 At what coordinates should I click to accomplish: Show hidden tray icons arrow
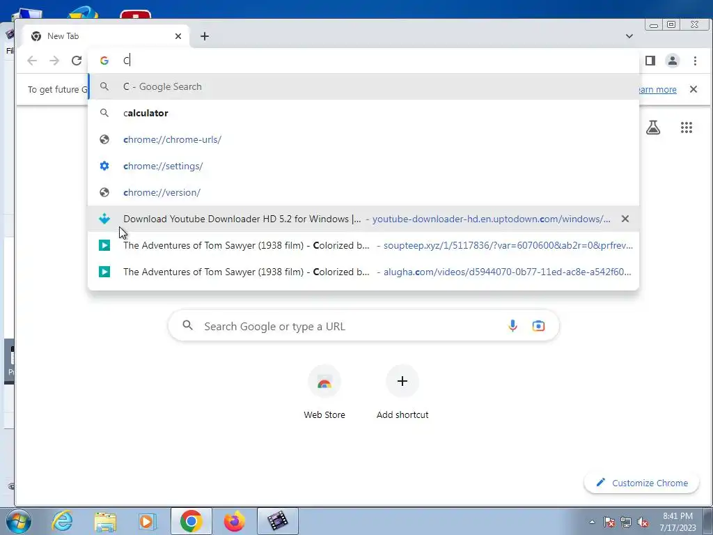tap(592, 522)
